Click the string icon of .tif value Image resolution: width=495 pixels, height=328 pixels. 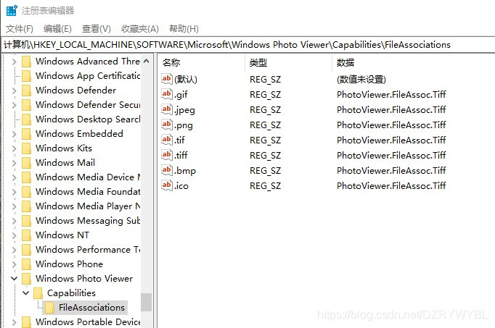pos(167,140)
